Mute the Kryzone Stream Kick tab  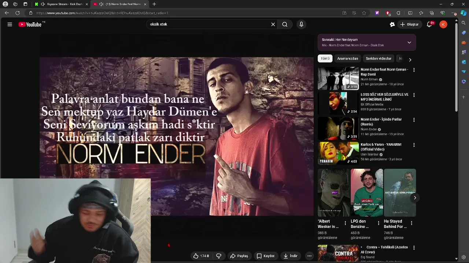pyautogui.click(x=43, y=4)
